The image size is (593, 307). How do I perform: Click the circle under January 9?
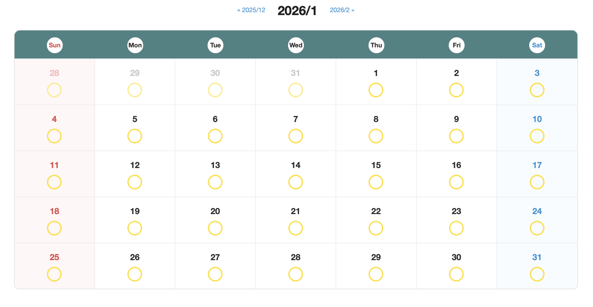click(456, 136)
